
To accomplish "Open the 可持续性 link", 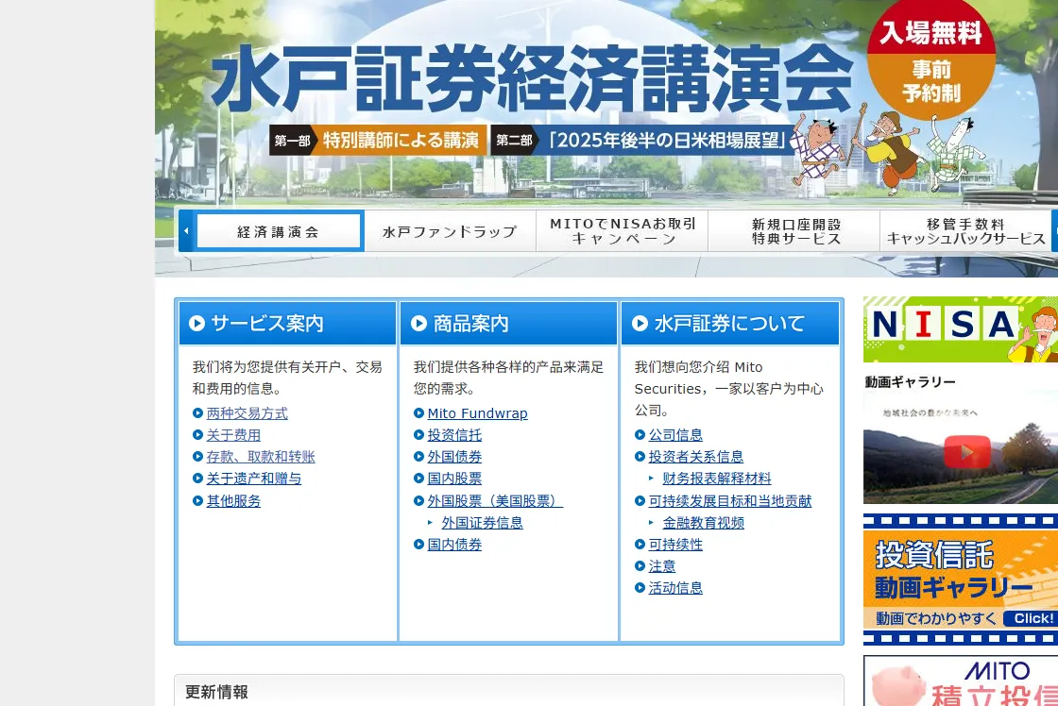I will [x=675, y=545].
